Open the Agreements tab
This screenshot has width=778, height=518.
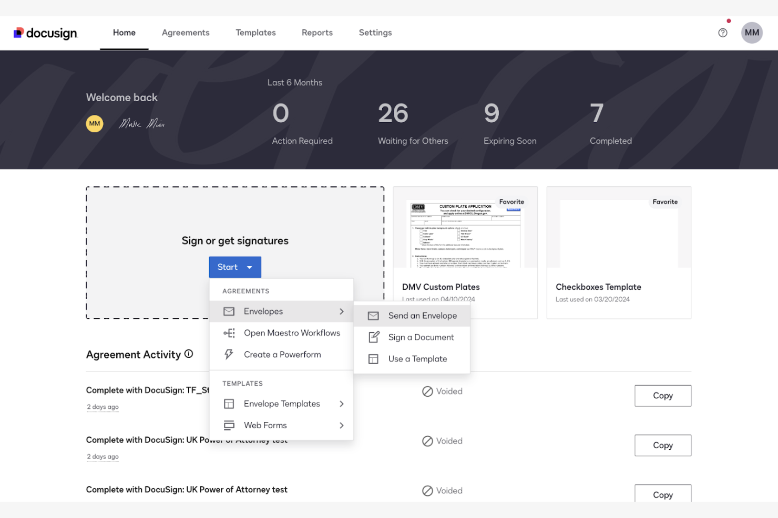pos(186,33)
